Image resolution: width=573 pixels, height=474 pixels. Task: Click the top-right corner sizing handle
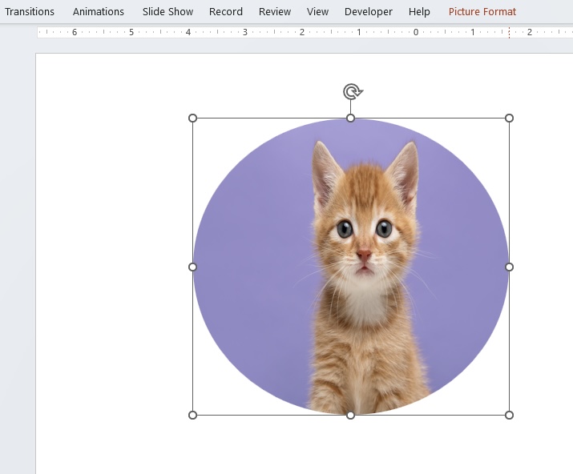point(509,118)
